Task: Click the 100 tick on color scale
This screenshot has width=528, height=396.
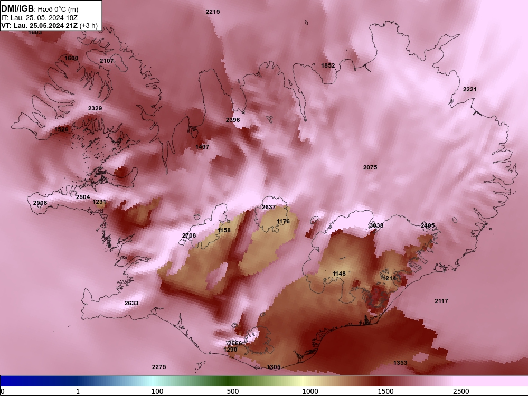Action: (x=157, y=391)
